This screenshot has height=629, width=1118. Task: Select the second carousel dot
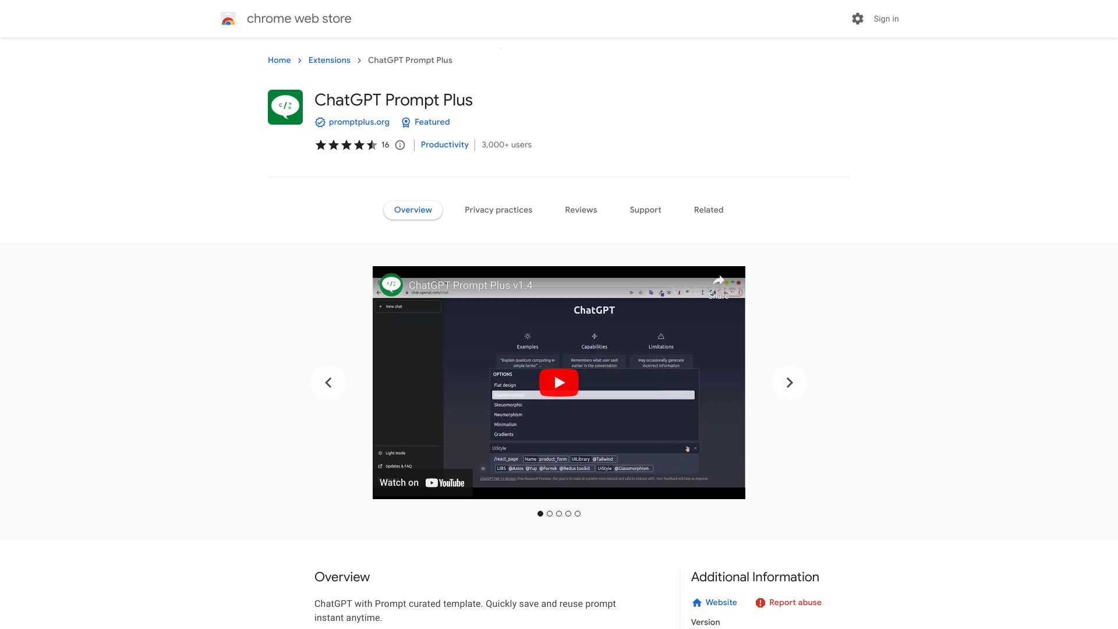[549, 514]
